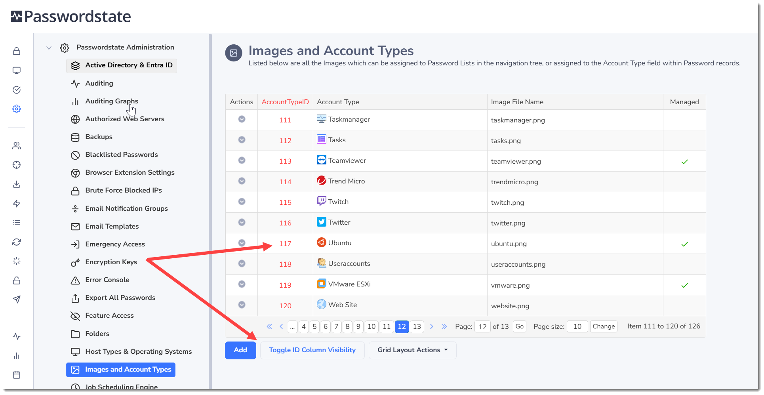
Task: Open Active Directory & Entra ID menu item
Action: 122,65
